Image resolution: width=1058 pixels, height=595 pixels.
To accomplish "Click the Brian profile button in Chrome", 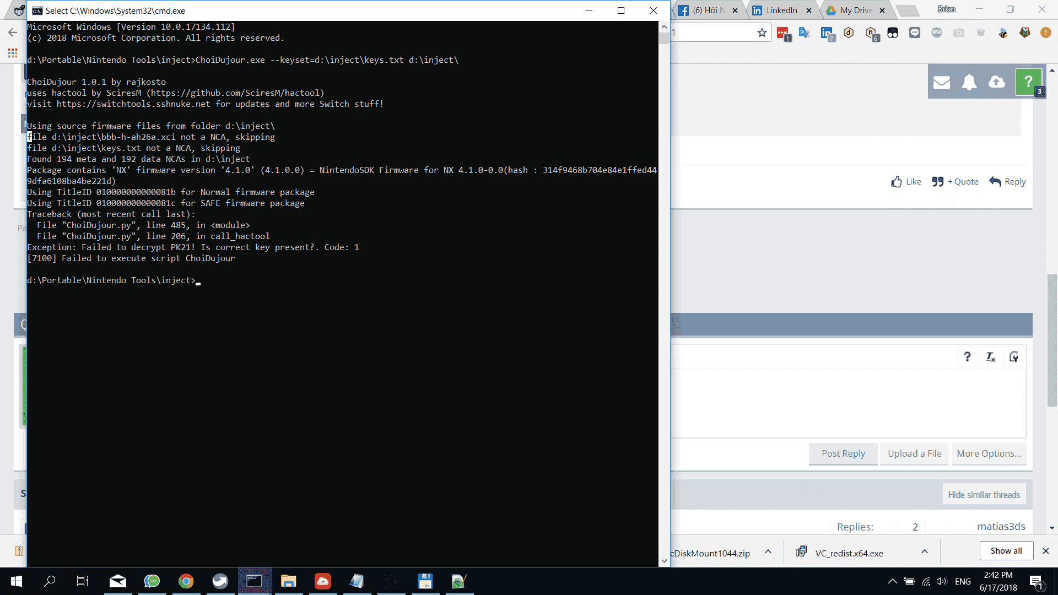I will click(947, 9).
